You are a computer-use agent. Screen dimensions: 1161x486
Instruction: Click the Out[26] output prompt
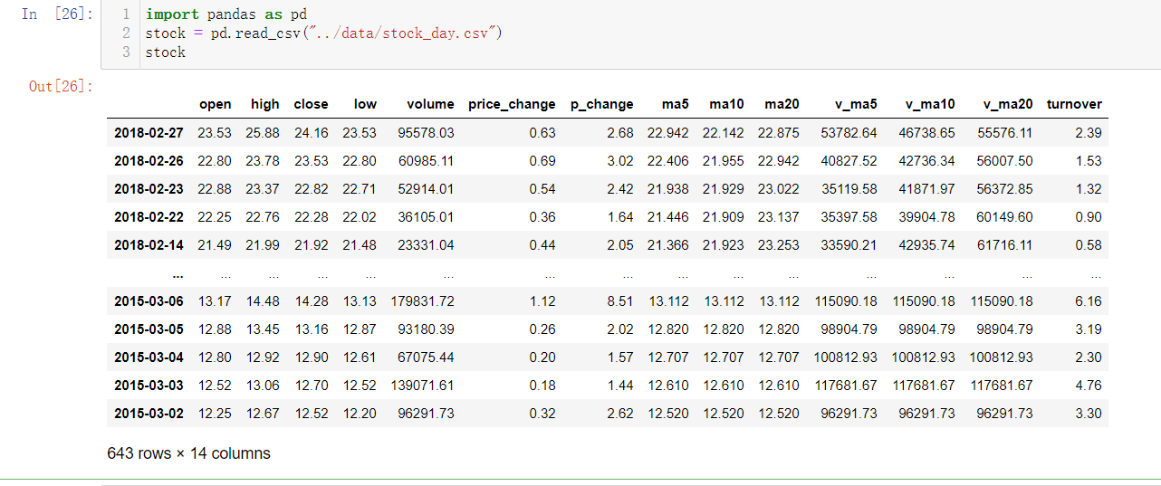click(62, 86)
